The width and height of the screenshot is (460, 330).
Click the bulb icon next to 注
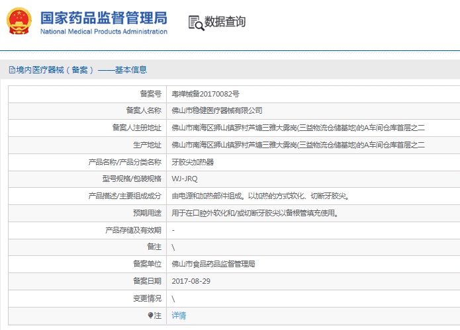150,315
